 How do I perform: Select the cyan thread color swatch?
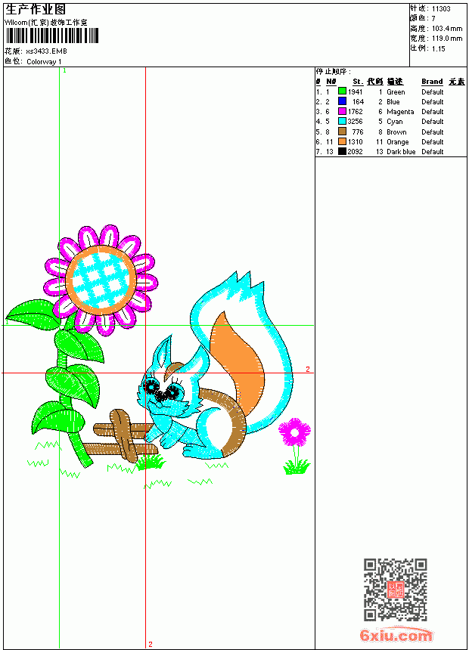pyautogui.click(x=342, y=121)
